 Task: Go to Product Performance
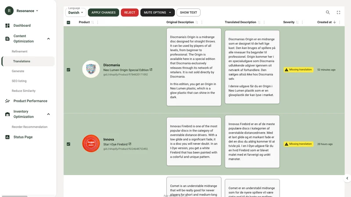[x=30, y=101]
